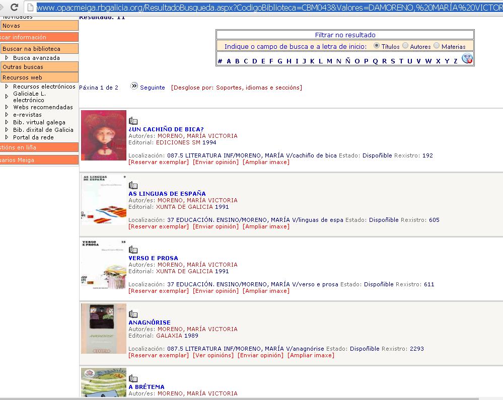Screen dimensions: 503x400
Task: Open book icon above Verso e prosa
Action: point(133,250)
